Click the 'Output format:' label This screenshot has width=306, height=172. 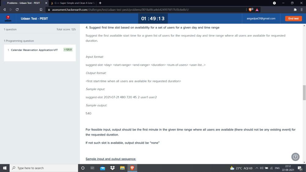point(96,73)
